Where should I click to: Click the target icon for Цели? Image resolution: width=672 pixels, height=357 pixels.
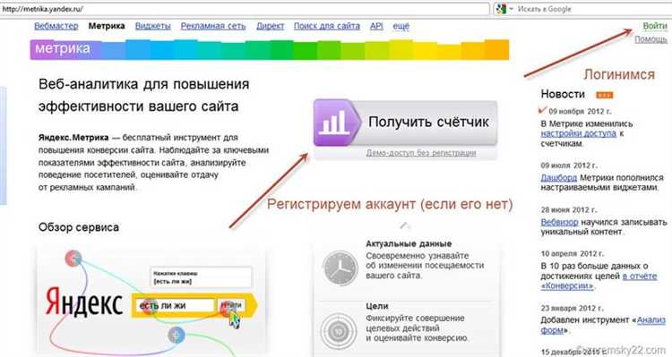(339, 331)
